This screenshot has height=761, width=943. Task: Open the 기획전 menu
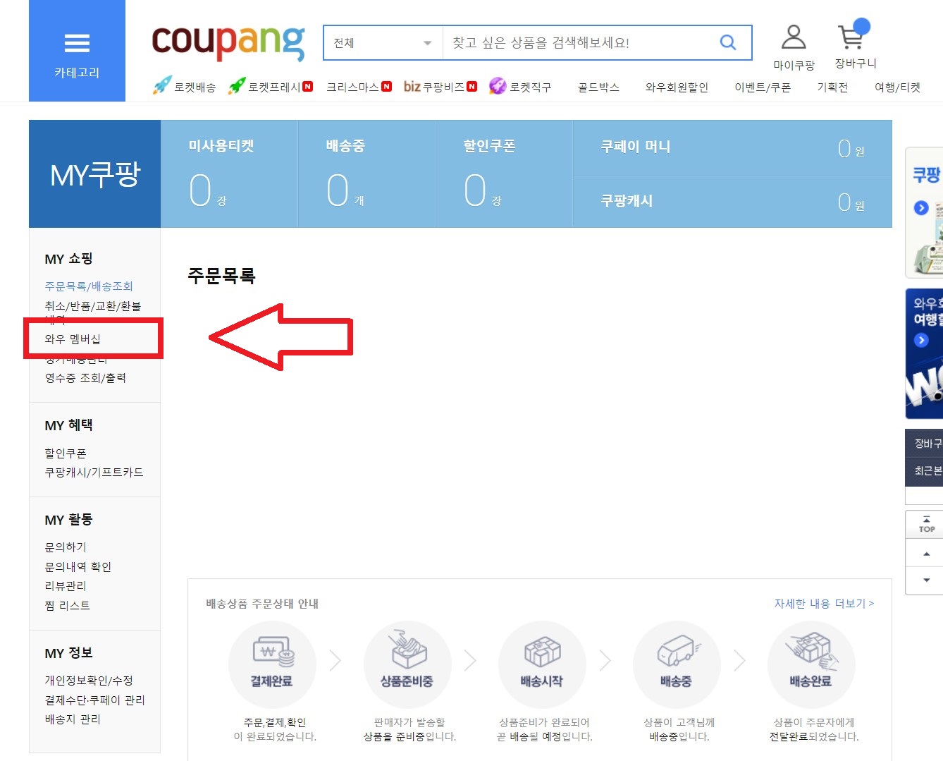click(832, 87)
